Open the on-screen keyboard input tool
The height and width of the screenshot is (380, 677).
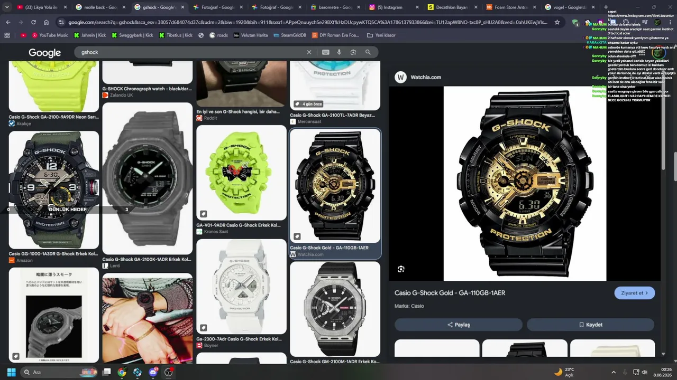point(326,52)
